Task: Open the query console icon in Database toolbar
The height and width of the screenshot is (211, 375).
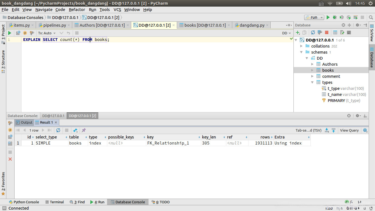Action: tap(349, 32)
